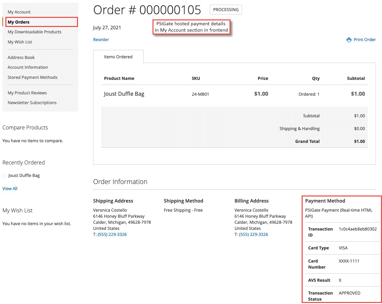
Task: Select Print Order for this order
Action: (364, 39)
